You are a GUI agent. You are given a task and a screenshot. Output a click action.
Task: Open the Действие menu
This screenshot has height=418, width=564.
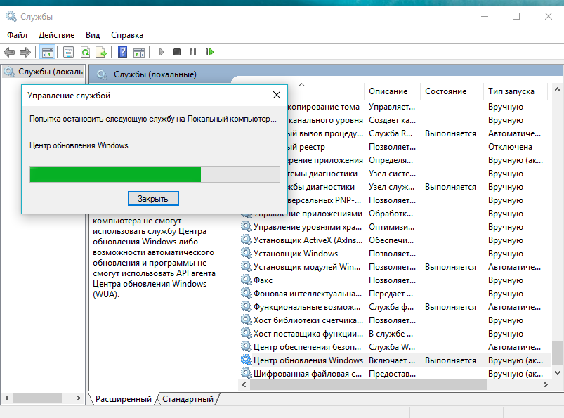tap(56, 35)
